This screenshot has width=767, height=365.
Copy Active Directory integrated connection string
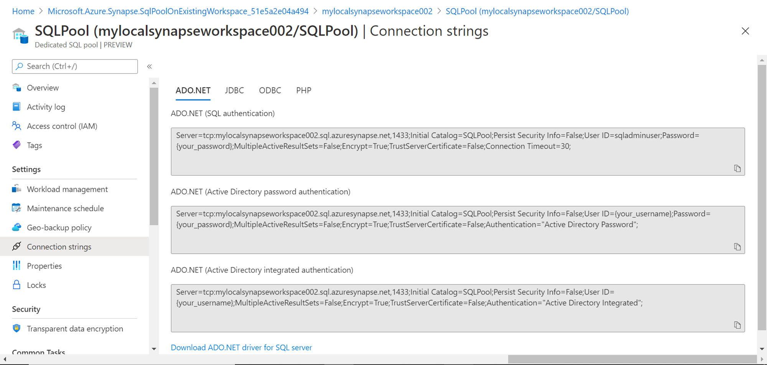[x=737, y=325]
